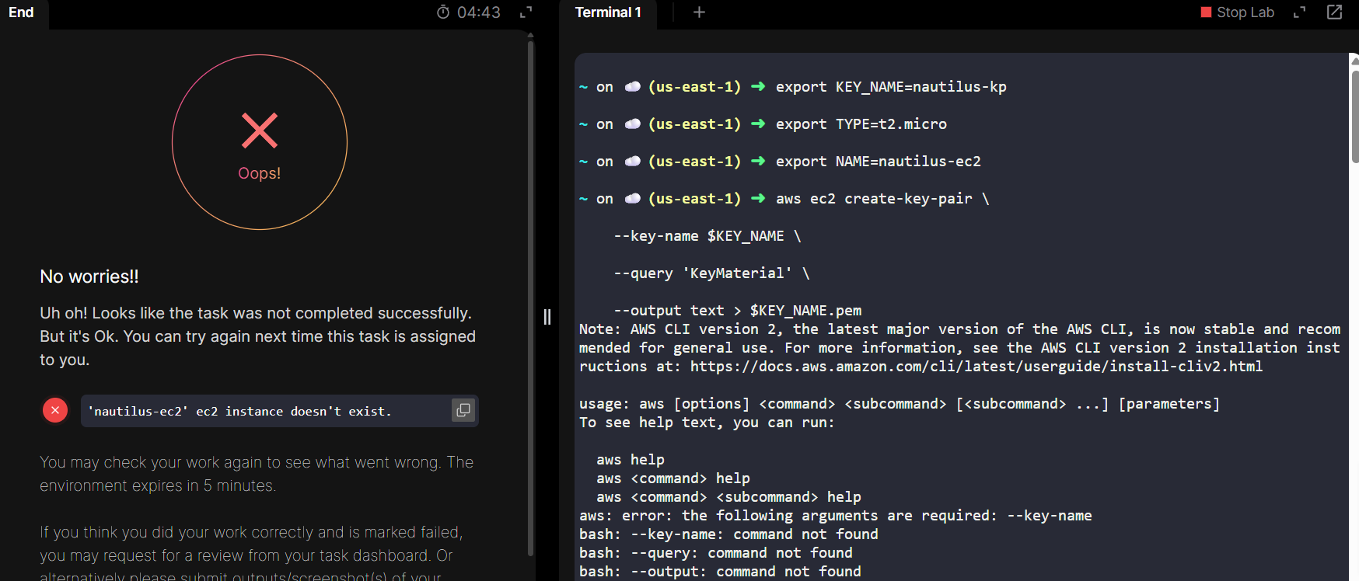Image resolution: width=1359 pixels, height=581 pixels.
Task: Click the terminal vertical scrollbar thumb
Action: point(1354,117)
